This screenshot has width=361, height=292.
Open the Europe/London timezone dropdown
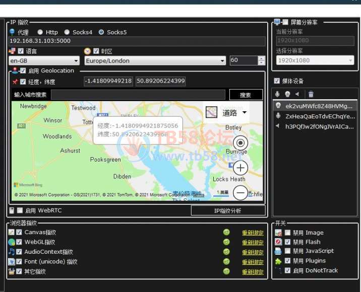[x=155, y=61]
